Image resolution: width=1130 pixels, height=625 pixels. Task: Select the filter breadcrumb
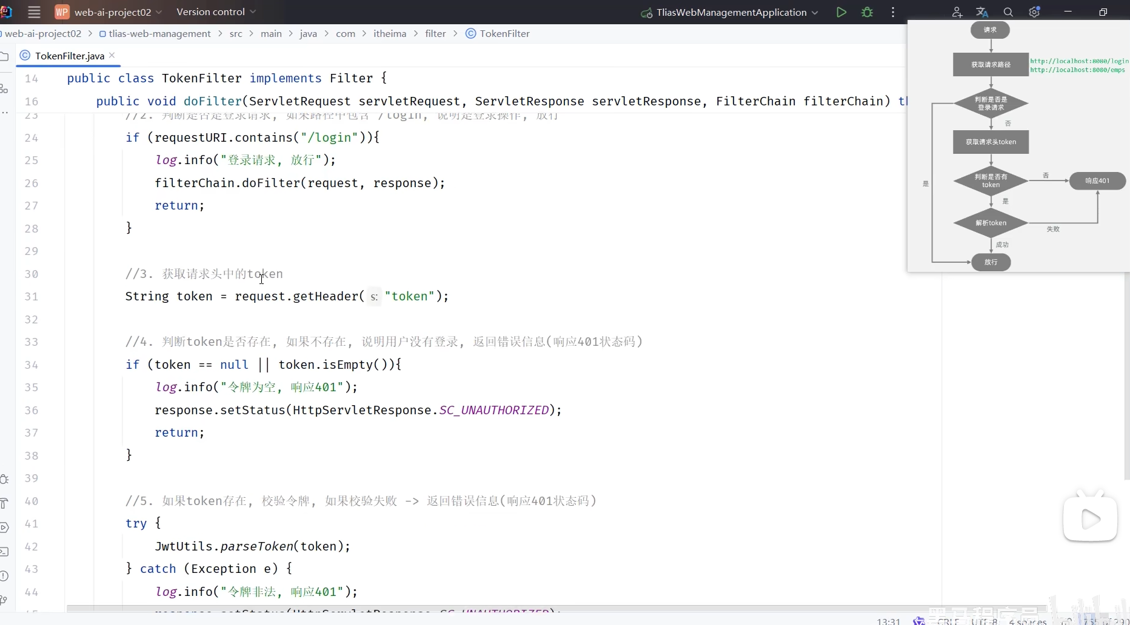point(435,34)
